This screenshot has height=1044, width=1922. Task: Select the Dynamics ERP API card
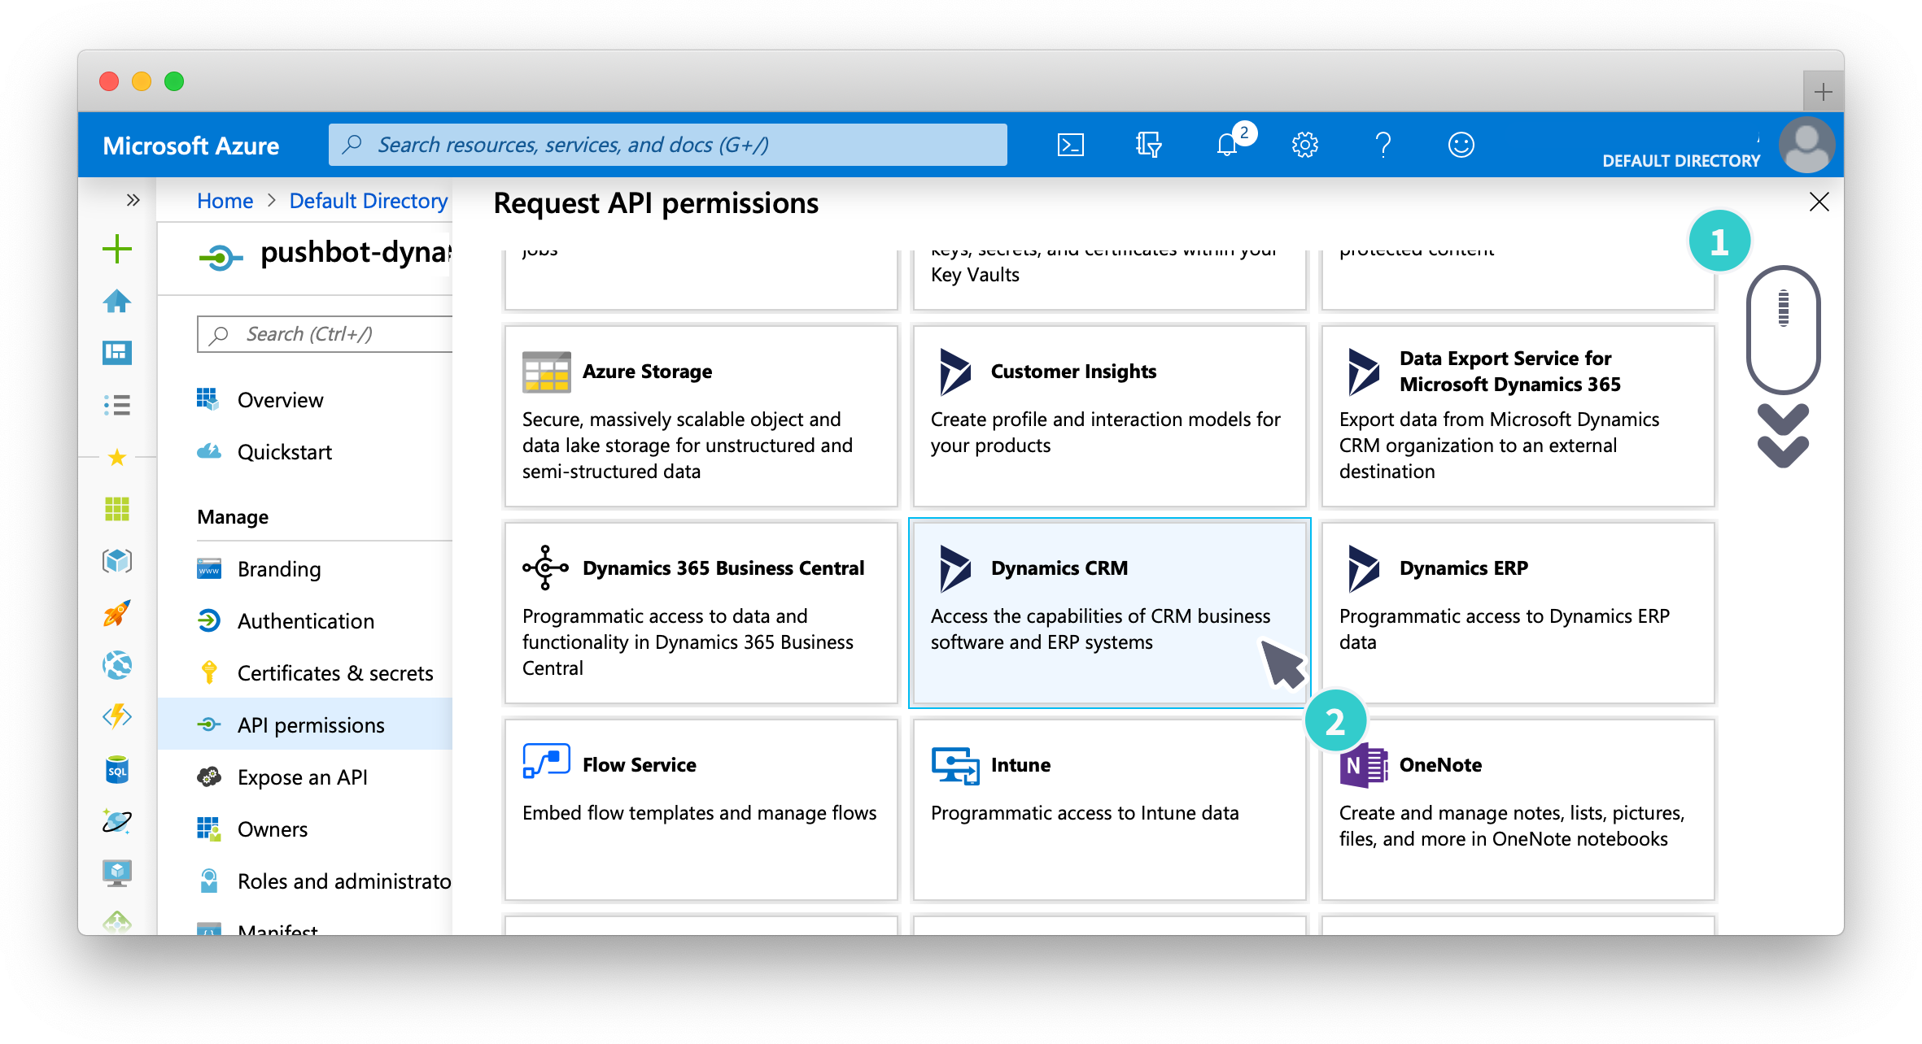tap(1518, 613)
